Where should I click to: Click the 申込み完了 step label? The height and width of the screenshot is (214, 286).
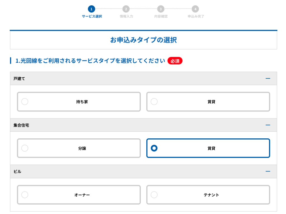click(x=196, y=17)
